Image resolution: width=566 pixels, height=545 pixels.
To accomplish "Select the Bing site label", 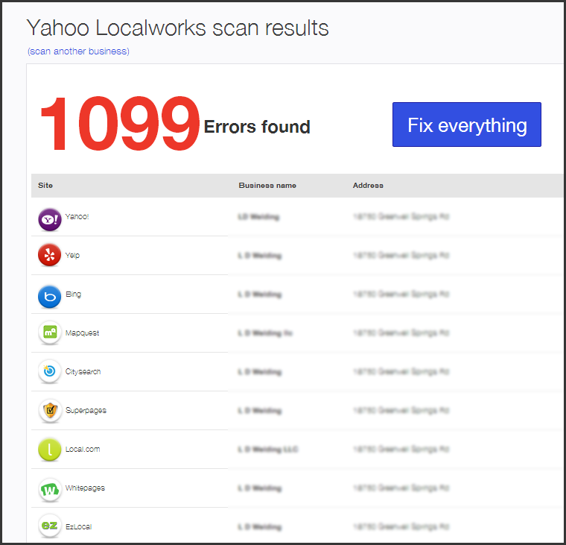I will [73, 294].
